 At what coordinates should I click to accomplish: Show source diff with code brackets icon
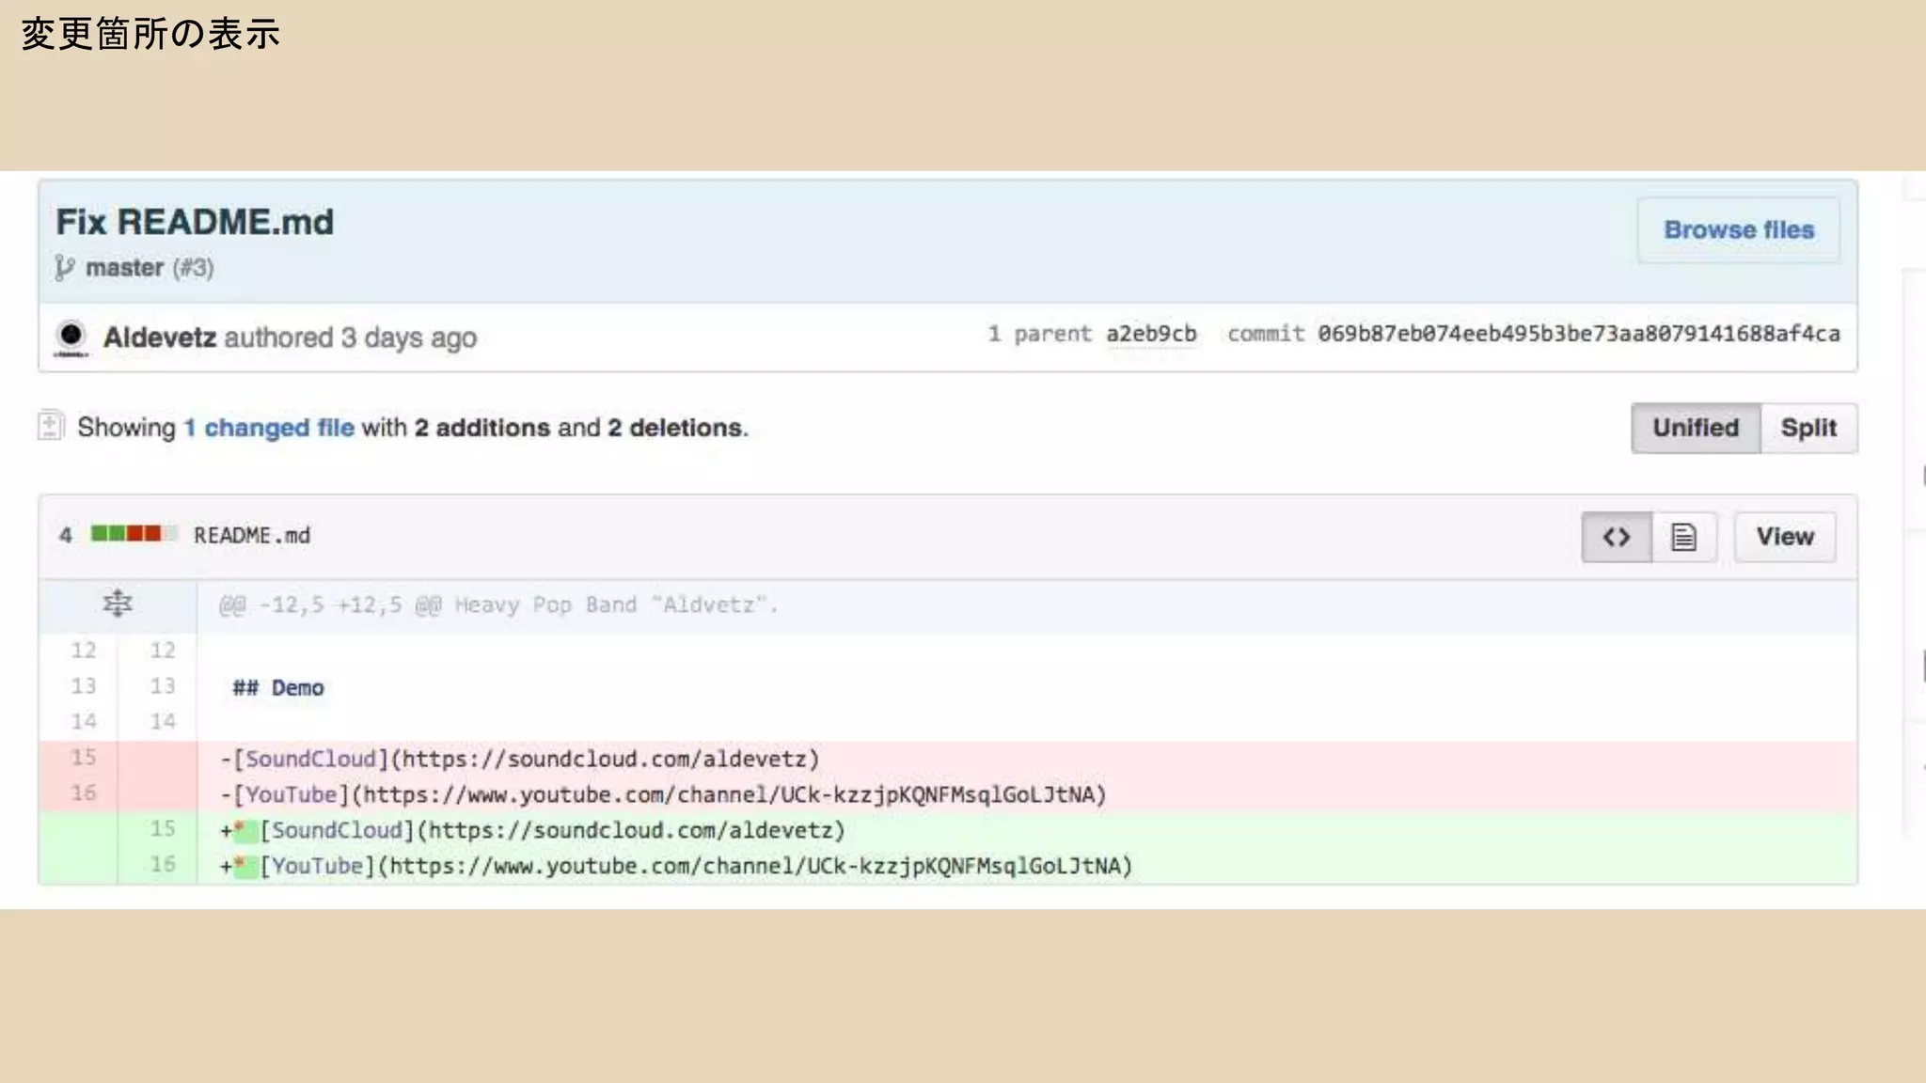tap(1616, 537)
